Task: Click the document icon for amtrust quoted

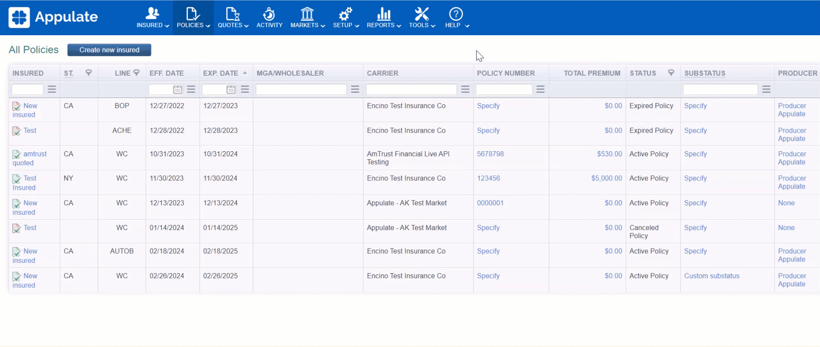Action: click(x=16, y=154)
